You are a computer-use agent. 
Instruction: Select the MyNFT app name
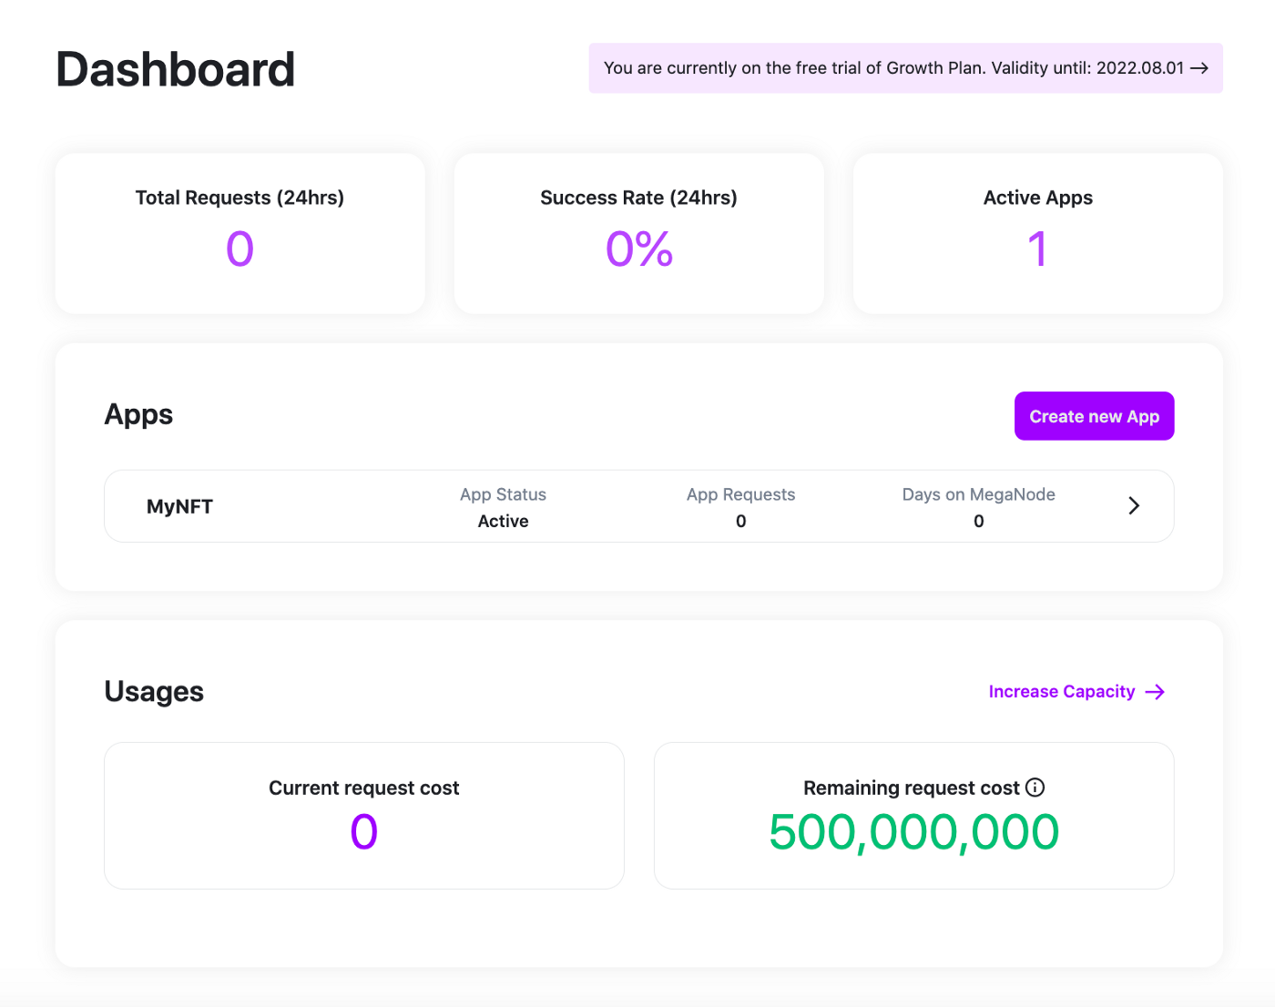point(179,507)
